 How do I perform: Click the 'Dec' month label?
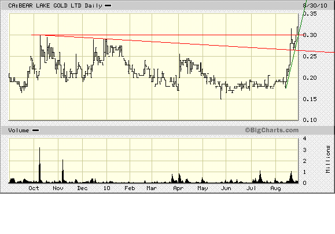(83, 188)
